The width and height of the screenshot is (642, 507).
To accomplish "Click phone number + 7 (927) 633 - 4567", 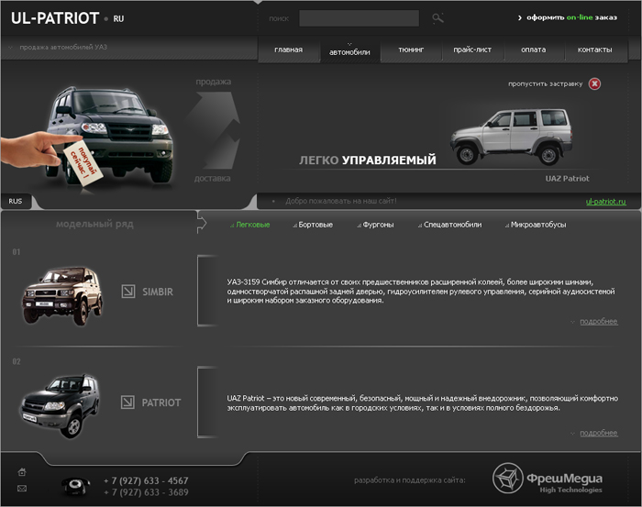I will click(x=146, y=480).
